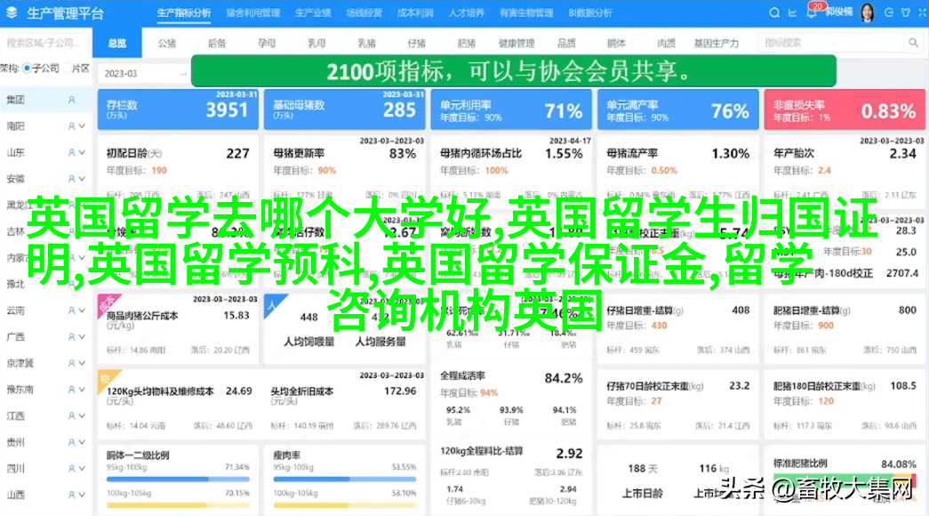
Task: Click the person icon in 广西 row
Action: pos(72,336)
